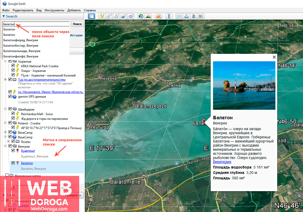Add a placemark with the pushpin tool

[102, 16]
